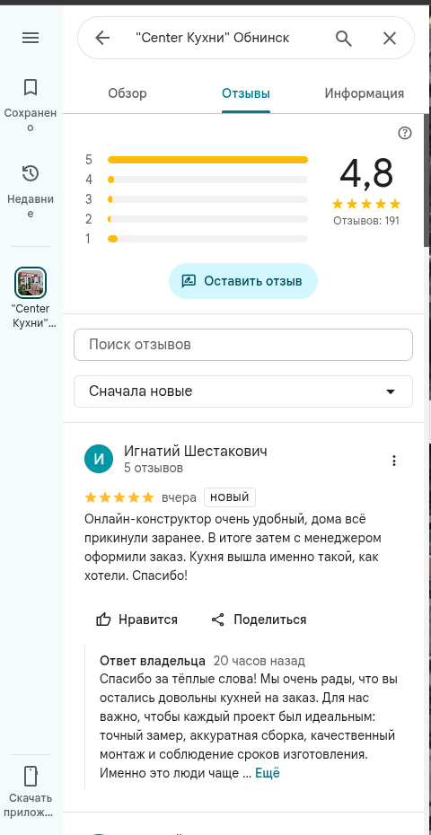
Task: Clear search with the X icon
Action: [x=390, y=38]
